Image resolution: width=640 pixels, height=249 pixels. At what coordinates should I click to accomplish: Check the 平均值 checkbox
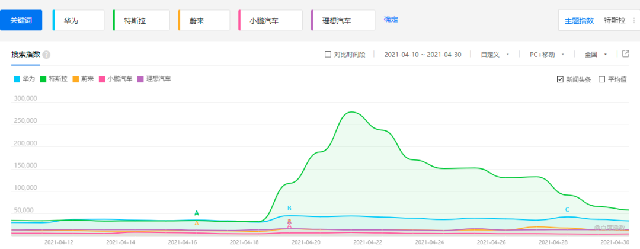click(601, 79)
